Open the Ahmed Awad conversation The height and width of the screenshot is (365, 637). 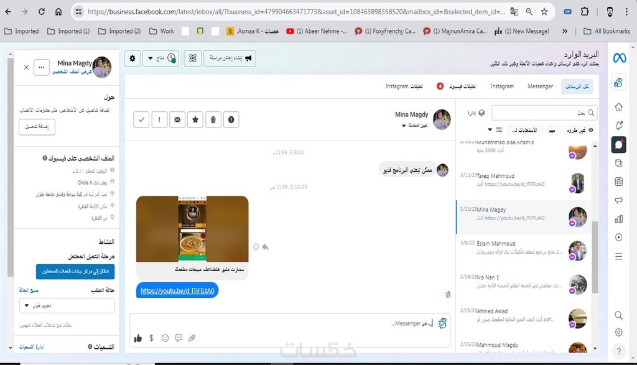pyautogui.click(x=524, y=318)
